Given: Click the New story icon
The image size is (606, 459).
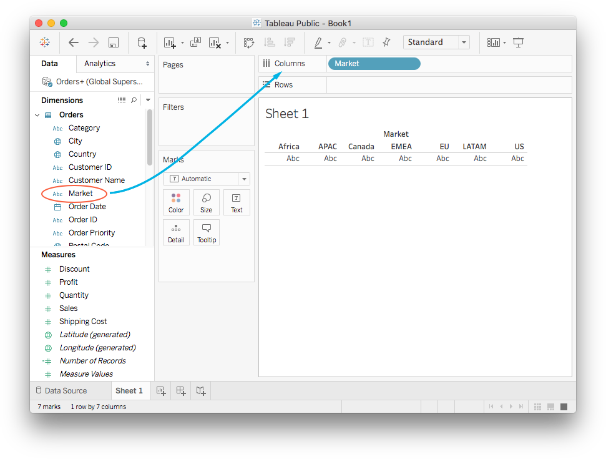Looking at the screenshot, I should (x=201, y=391).
